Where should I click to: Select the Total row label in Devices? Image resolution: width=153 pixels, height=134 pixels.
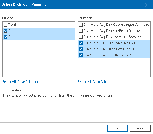tap(12, 25)
